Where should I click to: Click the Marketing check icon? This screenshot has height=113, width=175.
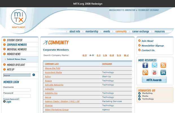(x=139, y=93)
